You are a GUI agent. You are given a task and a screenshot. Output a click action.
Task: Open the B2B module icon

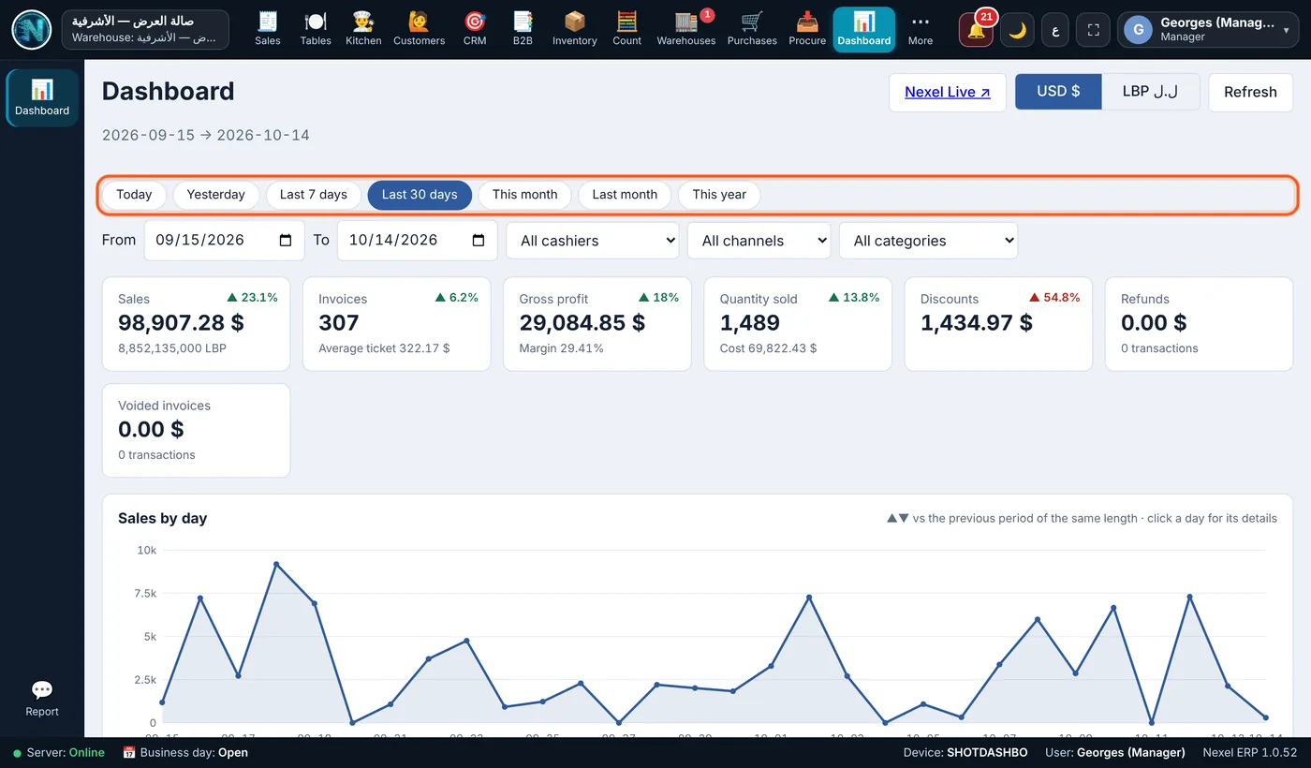point(523,29)
